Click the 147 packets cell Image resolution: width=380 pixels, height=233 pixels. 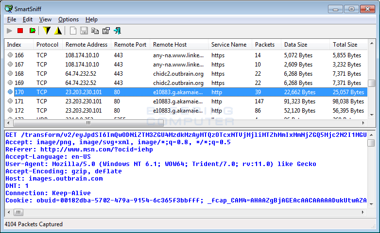tap(259, 101)
